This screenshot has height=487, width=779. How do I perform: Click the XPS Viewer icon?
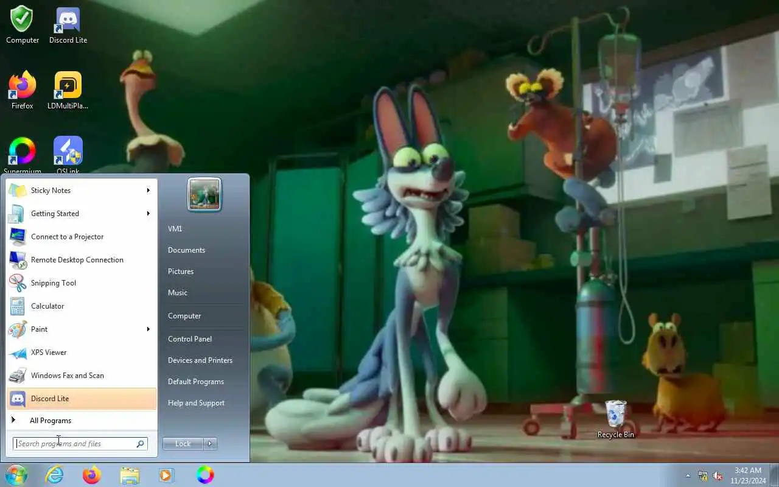pos(18,352)
